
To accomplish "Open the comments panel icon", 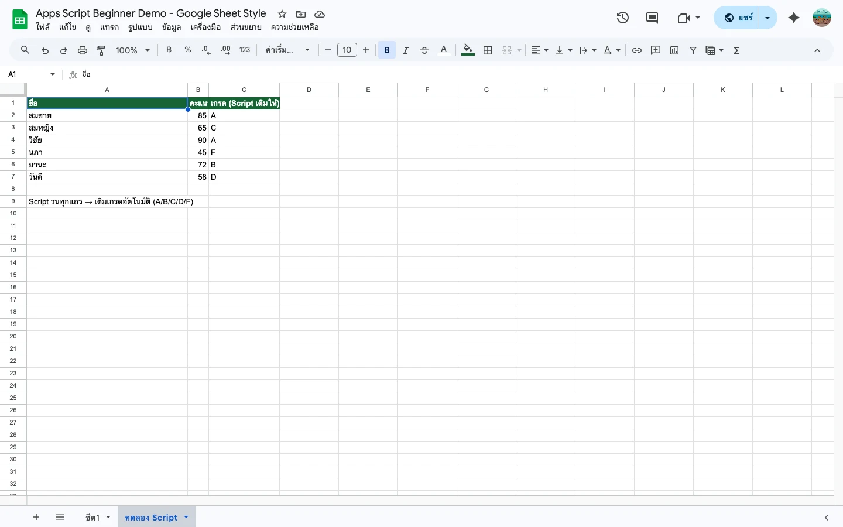I will coord(652,18).
